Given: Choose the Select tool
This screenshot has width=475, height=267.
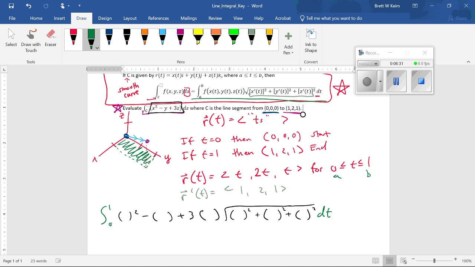Looking at the screenshot, I should [11, 38].
